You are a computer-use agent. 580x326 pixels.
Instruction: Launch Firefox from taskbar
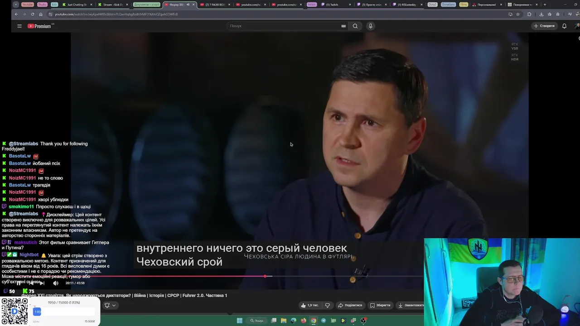[x=304, y=321]
